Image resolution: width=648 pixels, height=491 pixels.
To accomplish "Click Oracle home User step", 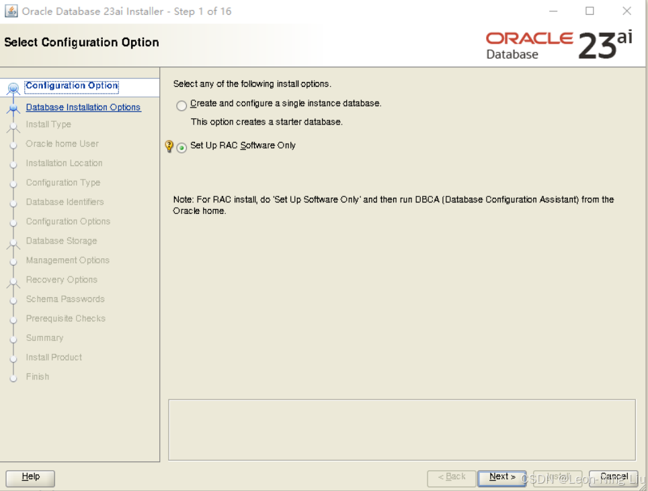I will (62, 143).
